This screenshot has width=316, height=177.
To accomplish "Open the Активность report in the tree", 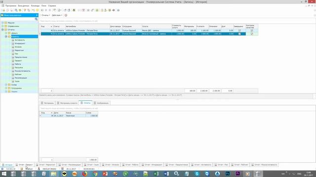I will pos(20,40).
